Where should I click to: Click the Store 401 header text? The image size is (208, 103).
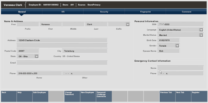point(68,5)
